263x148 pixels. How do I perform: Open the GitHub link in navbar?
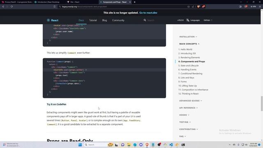(x=208, y=20)
